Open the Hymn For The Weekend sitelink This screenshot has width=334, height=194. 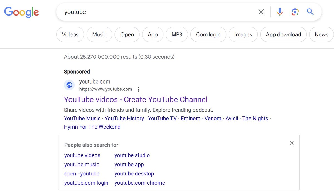pyautogui.click(x=92, y=127)
